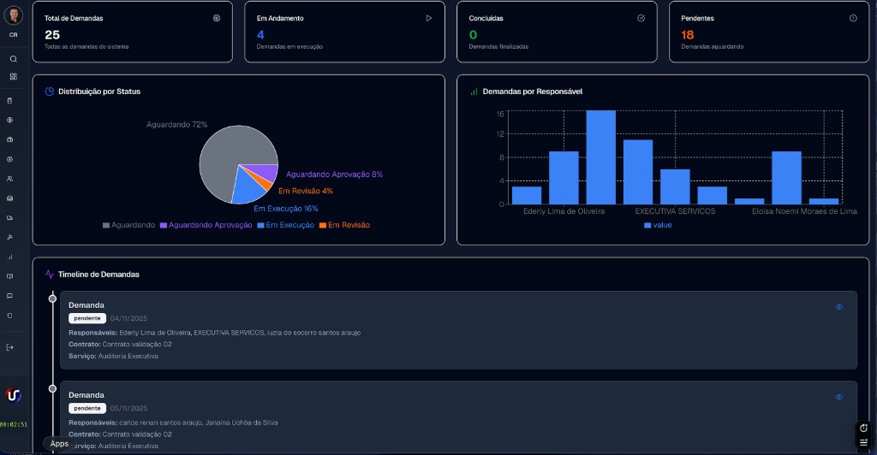Open the Total de Demandas card
The width and height of the screenshot is (877, 455).
click(x=133, y=32)
